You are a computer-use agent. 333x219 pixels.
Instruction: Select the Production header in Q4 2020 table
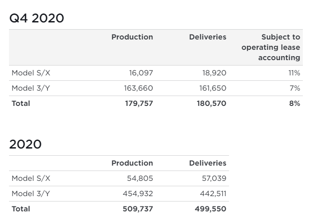pos(132,37)
